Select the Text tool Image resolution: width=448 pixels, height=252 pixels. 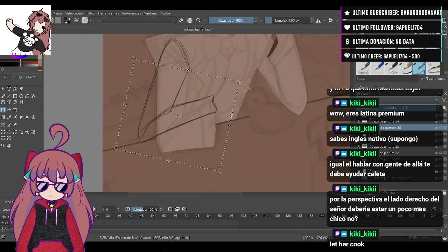click(9, 89)
